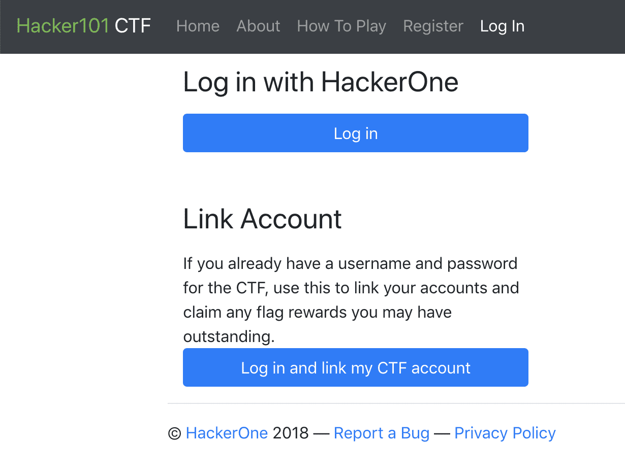
Task: Open the How To Play page
Action: pyautogui.click(x=341, y=26)
